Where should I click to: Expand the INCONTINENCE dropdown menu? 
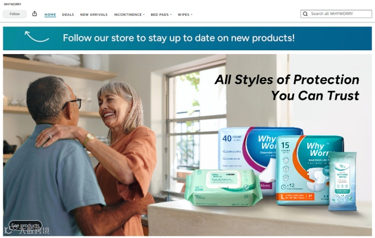[129, 15]
